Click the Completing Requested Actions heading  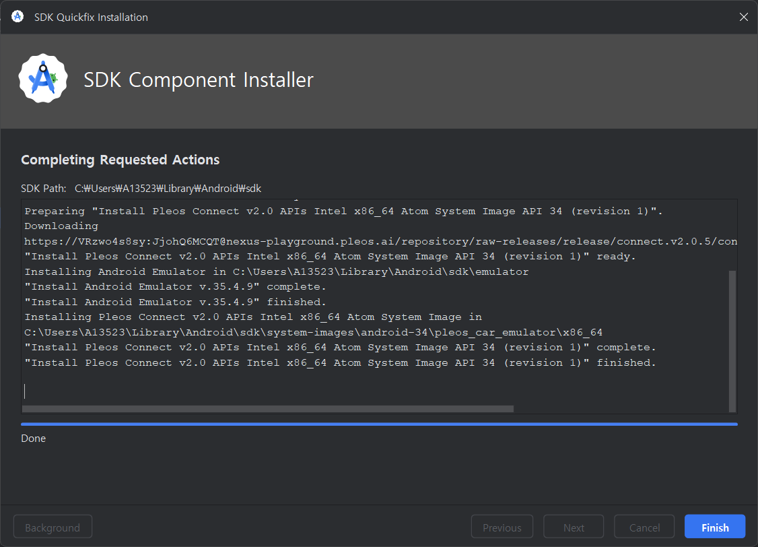tap(120, 160)
